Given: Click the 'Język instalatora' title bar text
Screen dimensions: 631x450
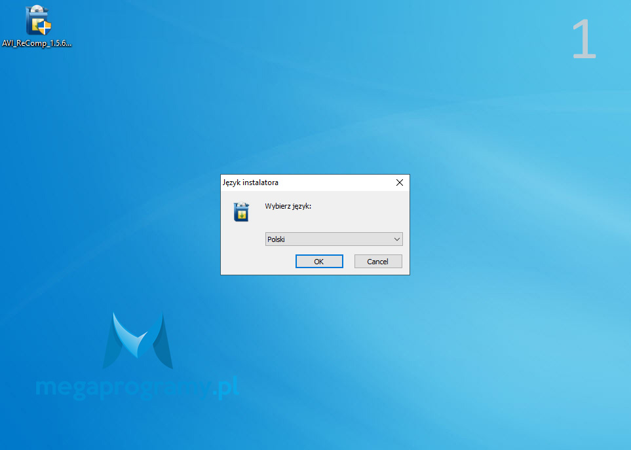Looking at the screenshot, I should (x=250, y=182).
